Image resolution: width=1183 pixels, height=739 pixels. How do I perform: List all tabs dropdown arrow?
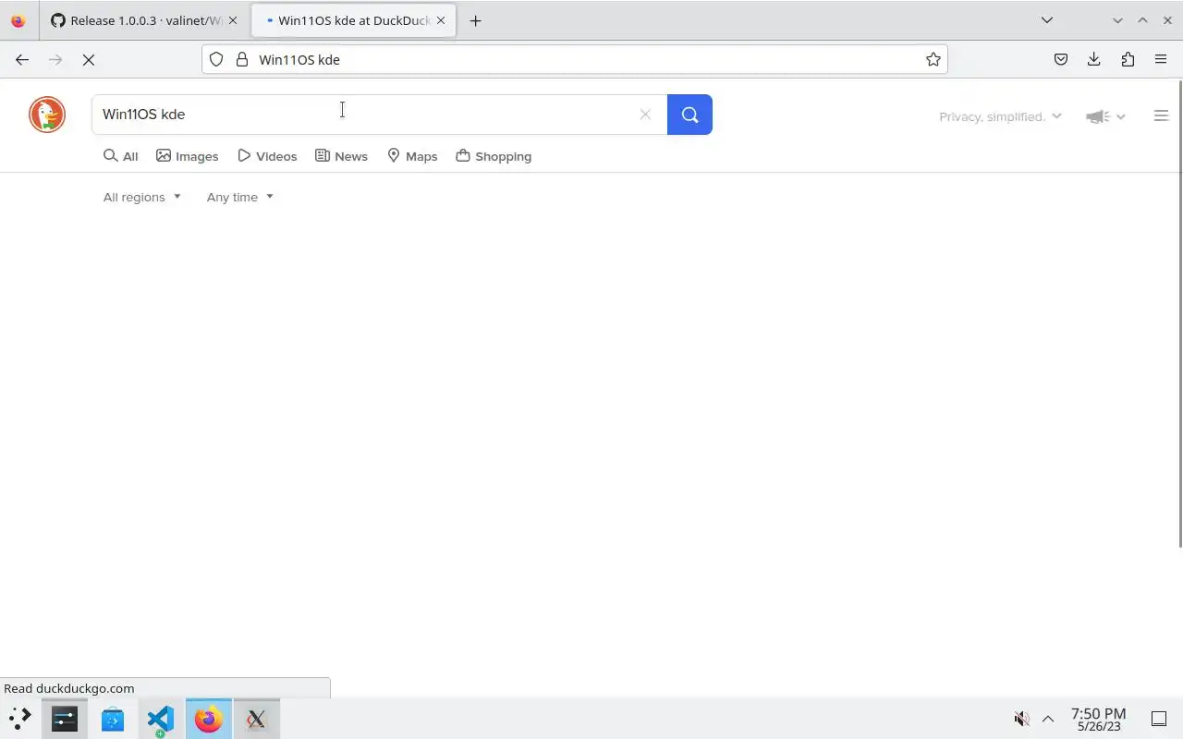pyautogui.click(x=1047, y=20)
